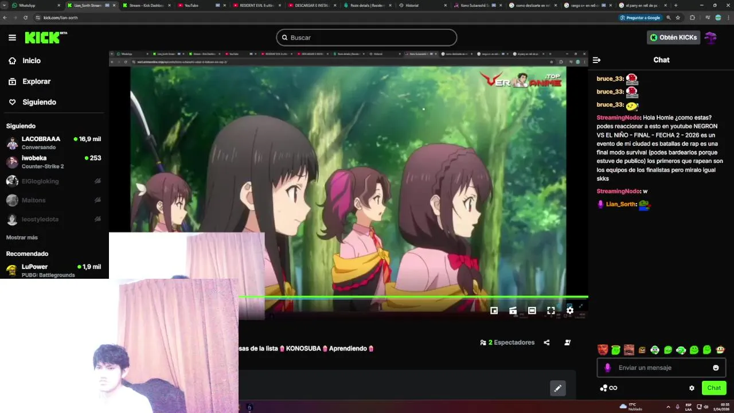
Task: Open iwobeka channel
Action: click(53, 162)
